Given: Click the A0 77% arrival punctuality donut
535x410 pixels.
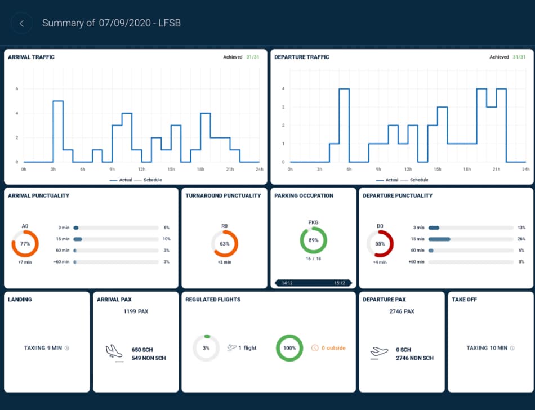Looking at the screenshot, I should (25, 243).
